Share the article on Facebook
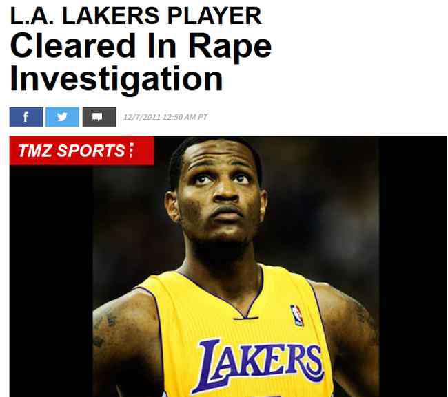 (26, 117)
